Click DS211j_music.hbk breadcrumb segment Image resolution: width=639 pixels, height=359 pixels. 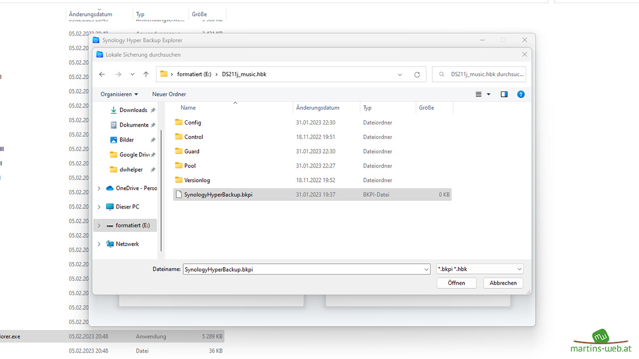(244, 74)
